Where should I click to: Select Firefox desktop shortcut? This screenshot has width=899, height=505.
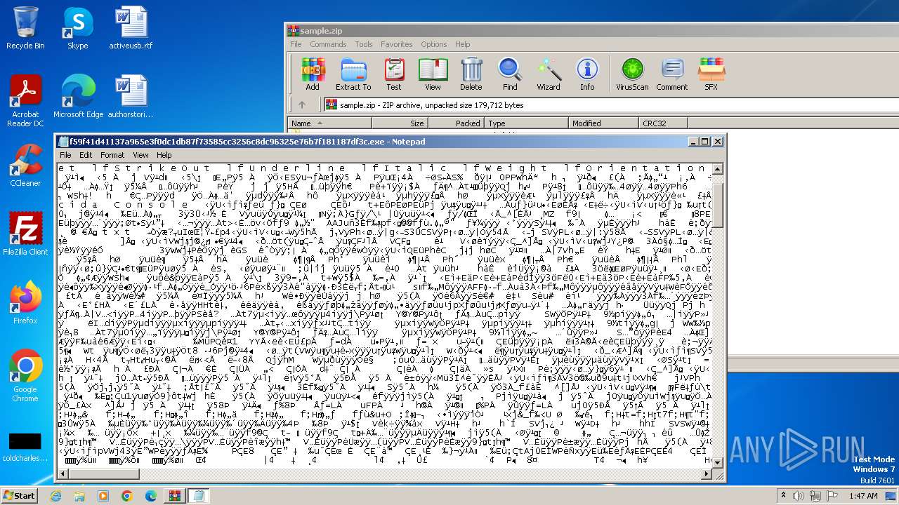(x=25, y=303)
